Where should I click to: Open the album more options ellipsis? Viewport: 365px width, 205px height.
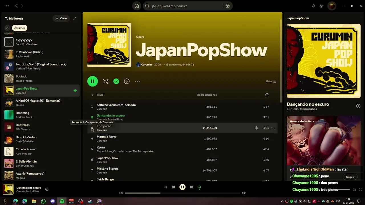(x=137, y=81)
